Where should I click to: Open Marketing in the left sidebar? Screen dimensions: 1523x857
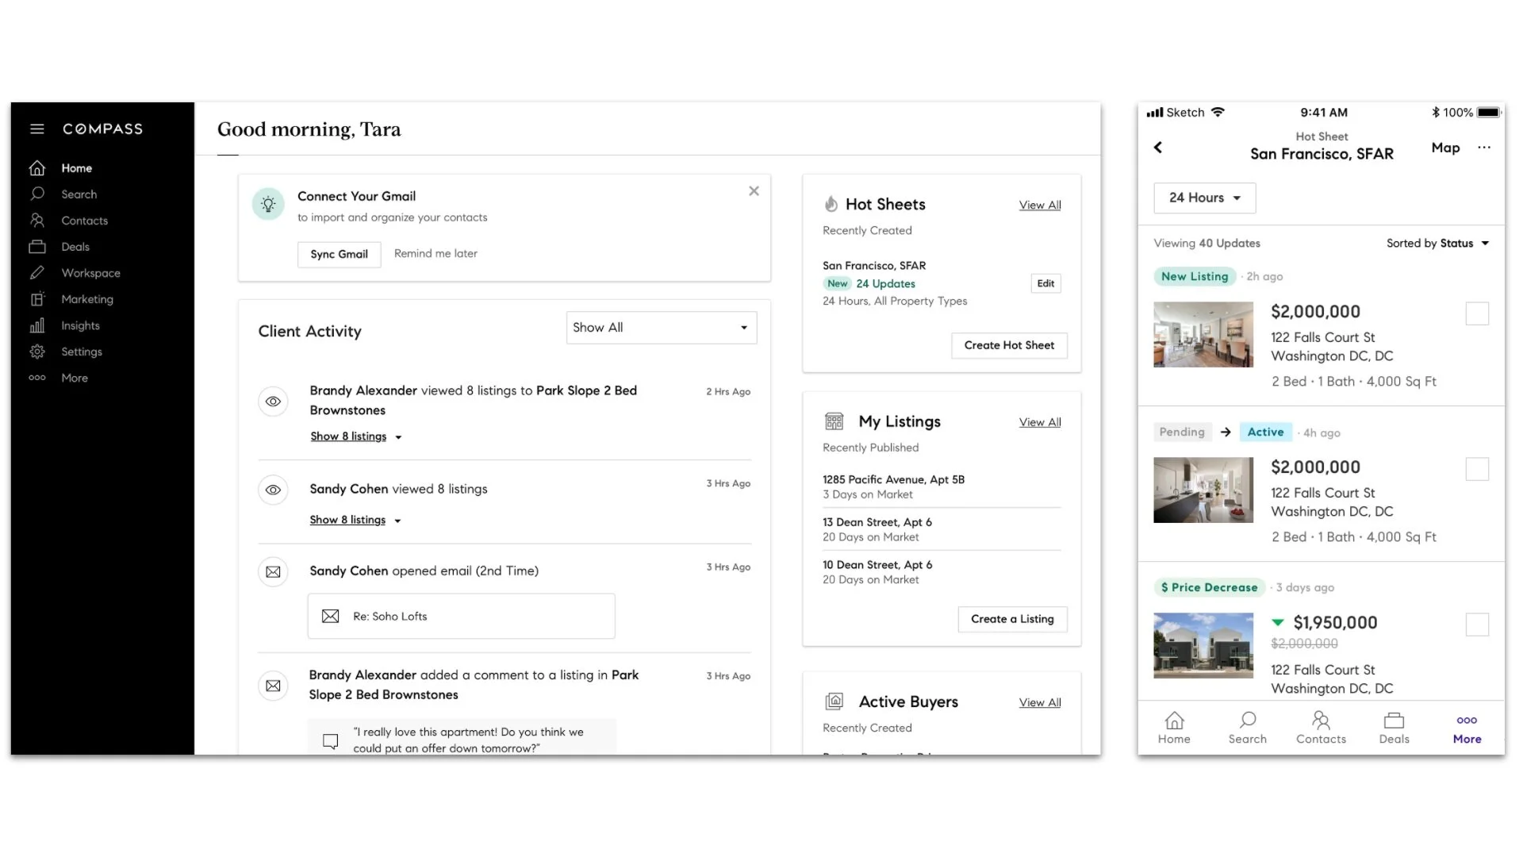86,299
